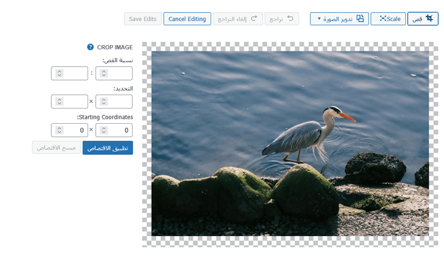Select the crop tool (قص)

[x=422, y=19]
